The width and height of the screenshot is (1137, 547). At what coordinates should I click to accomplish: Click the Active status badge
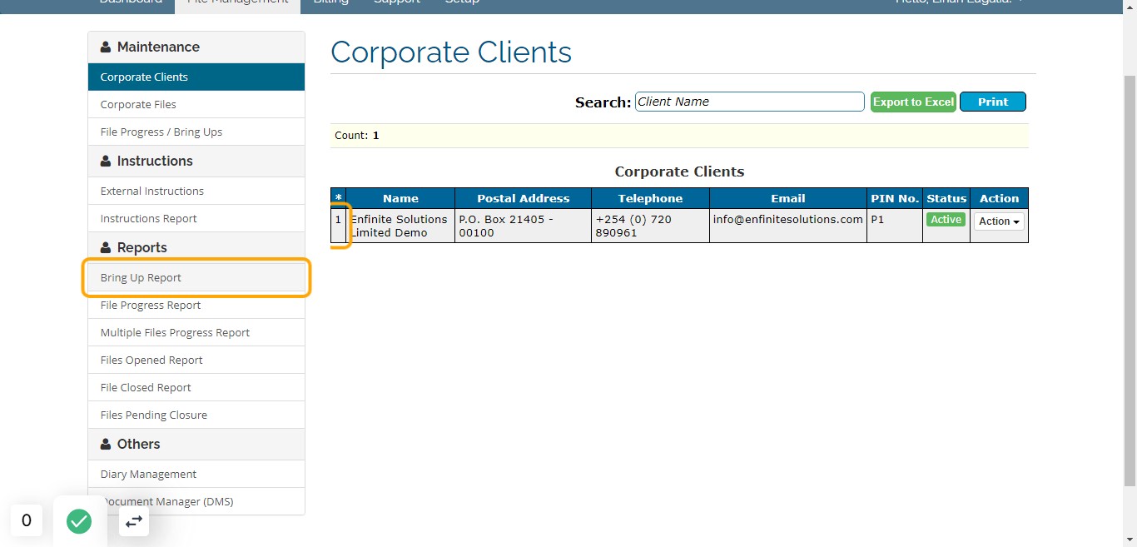pyautogui.click(x=946, y=220)
